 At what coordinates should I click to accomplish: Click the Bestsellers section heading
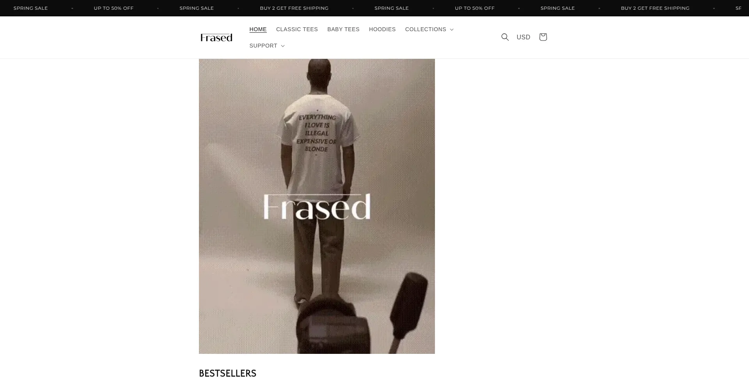tap(227, 373)
